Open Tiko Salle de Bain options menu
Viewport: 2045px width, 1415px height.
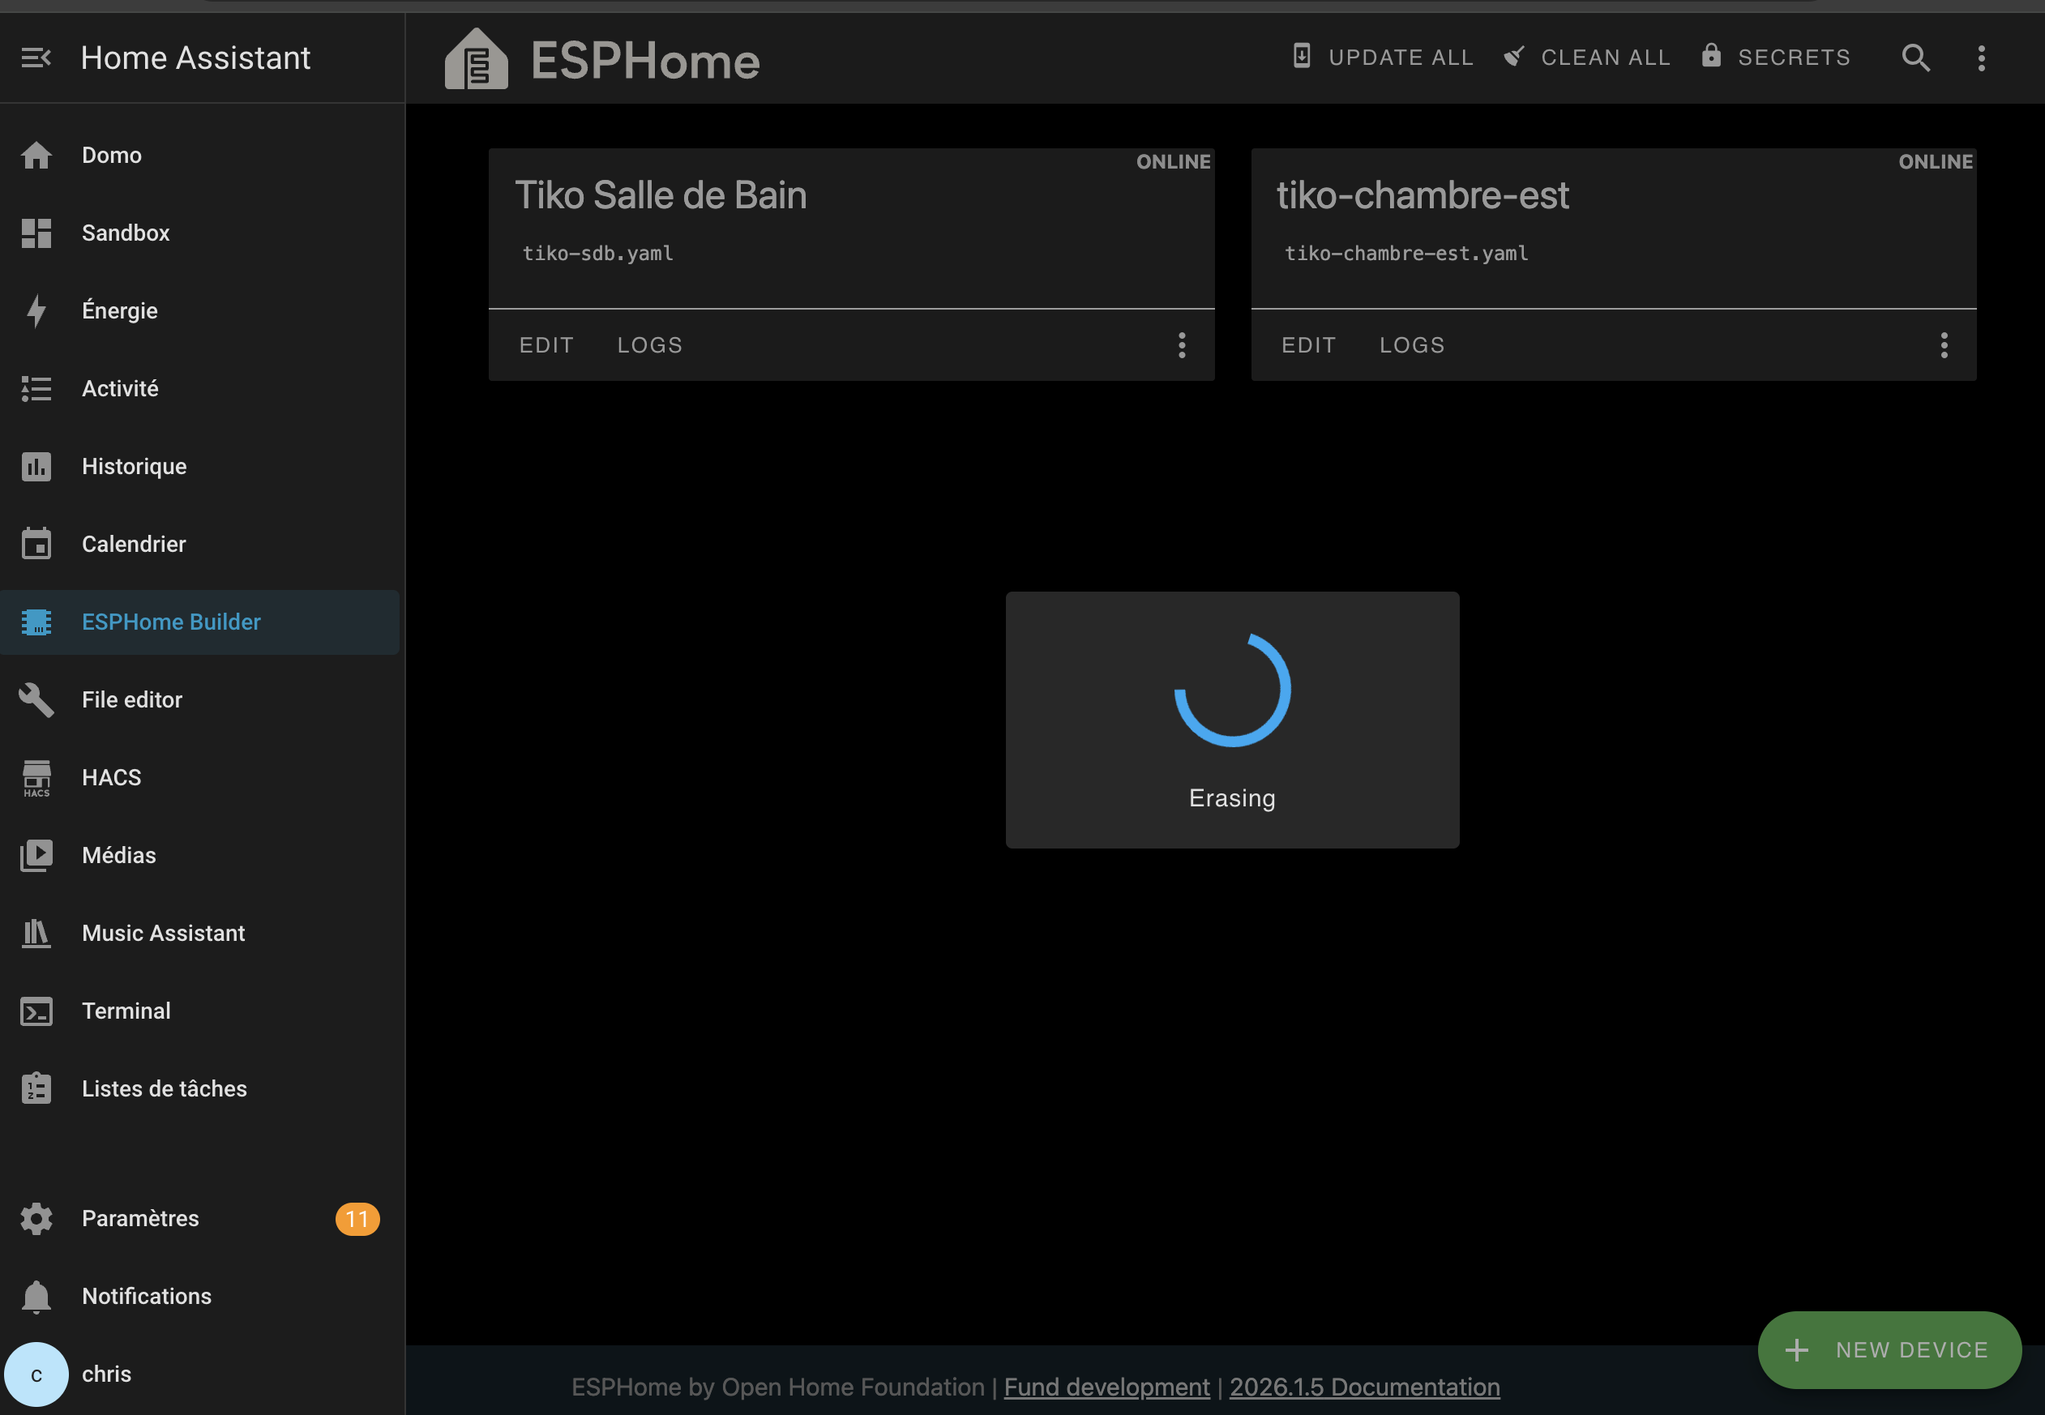[1181, 345]
